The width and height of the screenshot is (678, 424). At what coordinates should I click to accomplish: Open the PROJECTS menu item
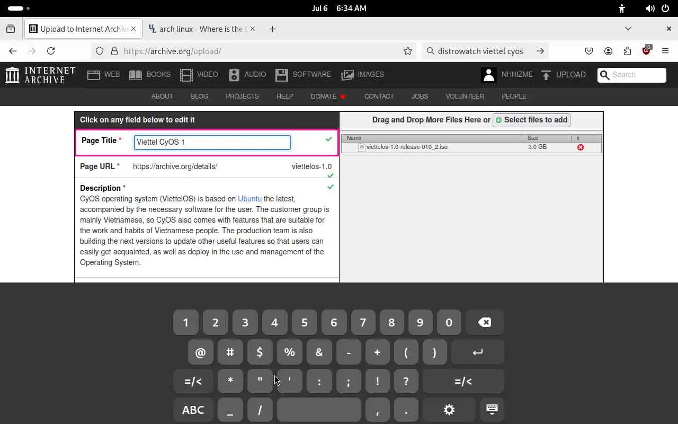click(x=242, y=96)
